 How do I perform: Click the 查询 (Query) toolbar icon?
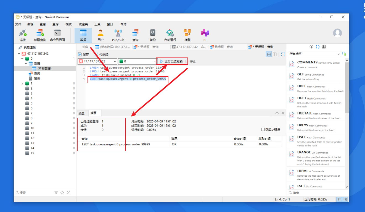135,35
